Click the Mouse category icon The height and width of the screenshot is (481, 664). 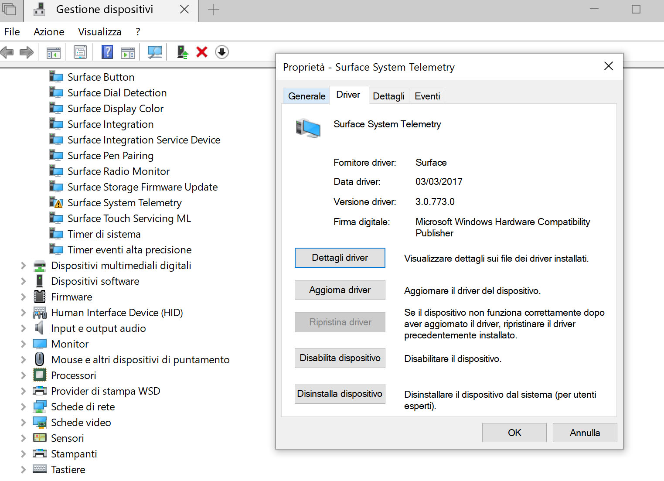click(40, 359)
